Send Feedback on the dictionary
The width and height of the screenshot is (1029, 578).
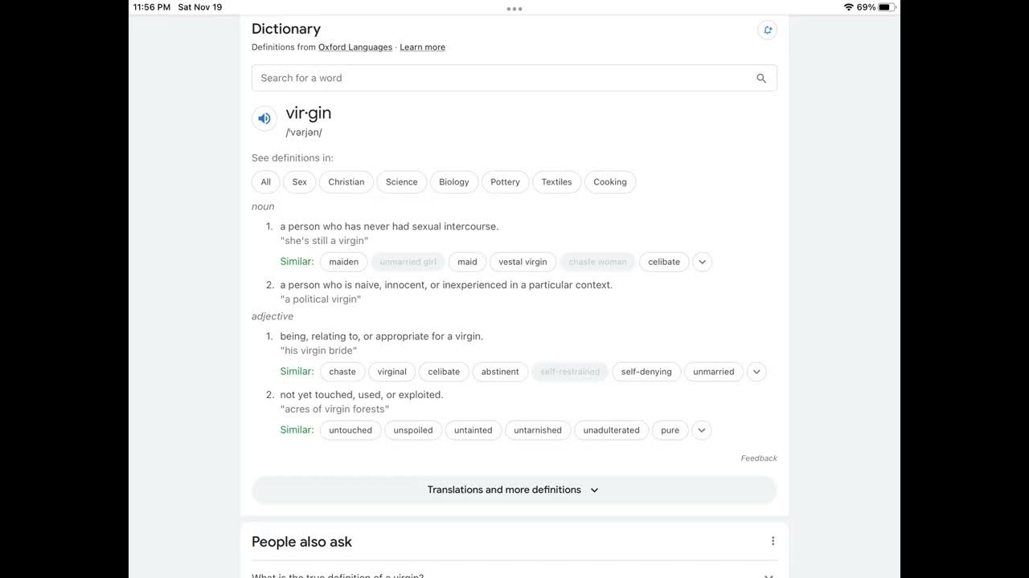point(759,458)
